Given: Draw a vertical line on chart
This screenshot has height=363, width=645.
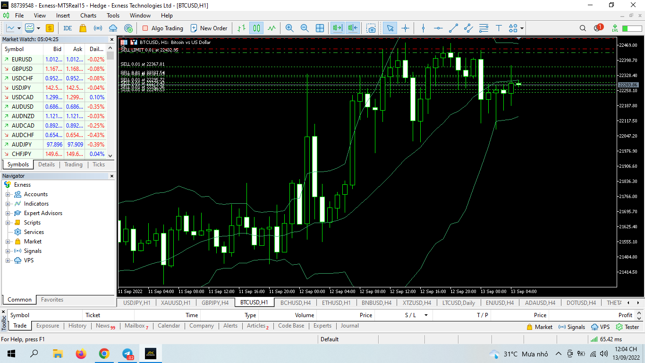Looking at the screenshot, I should point(423,28).
